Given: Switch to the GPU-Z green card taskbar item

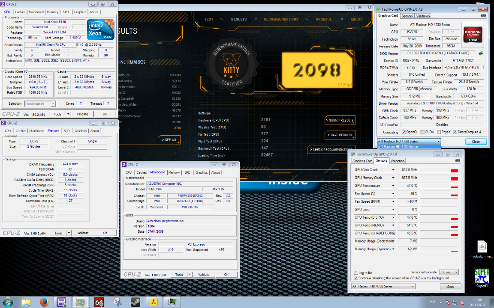Looking at the screenshot, I should 80,302.
